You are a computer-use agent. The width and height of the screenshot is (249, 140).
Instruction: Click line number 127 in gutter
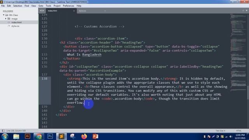click(44, 26)
